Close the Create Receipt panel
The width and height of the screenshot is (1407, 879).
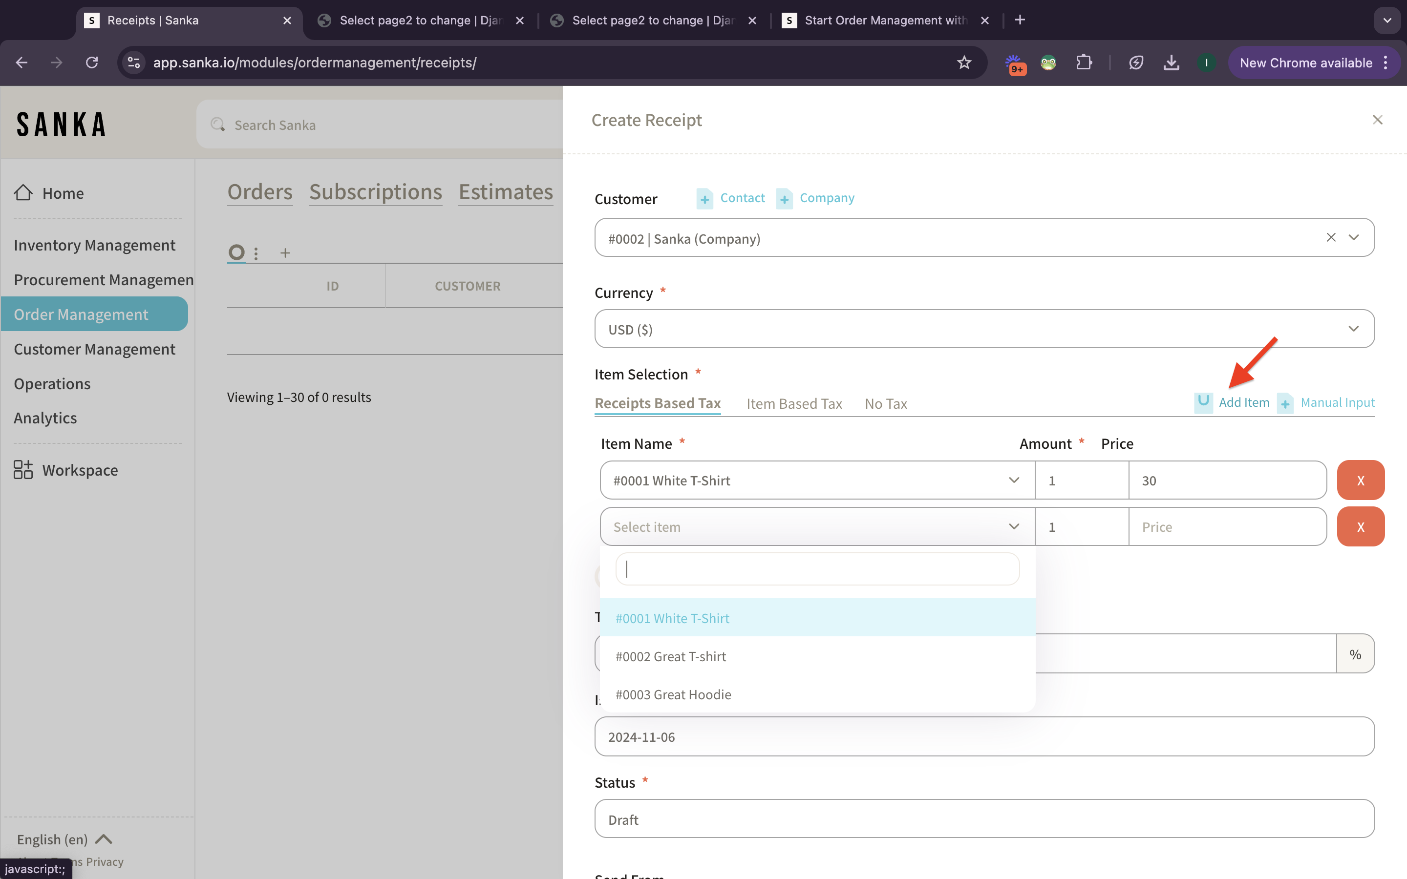pos(1377,120)
